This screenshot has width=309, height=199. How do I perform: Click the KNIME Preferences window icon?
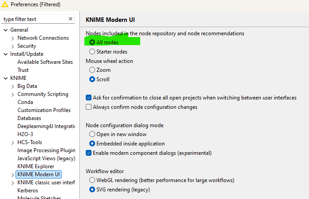coord(5,4)
